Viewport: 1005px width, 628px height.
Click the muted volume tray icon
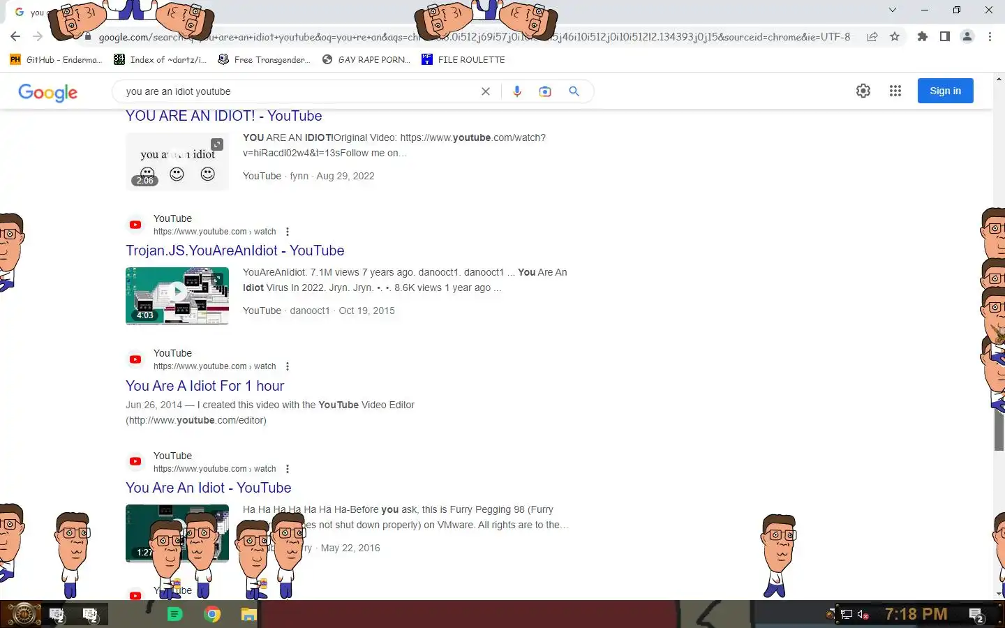click(x=863, y=615)
